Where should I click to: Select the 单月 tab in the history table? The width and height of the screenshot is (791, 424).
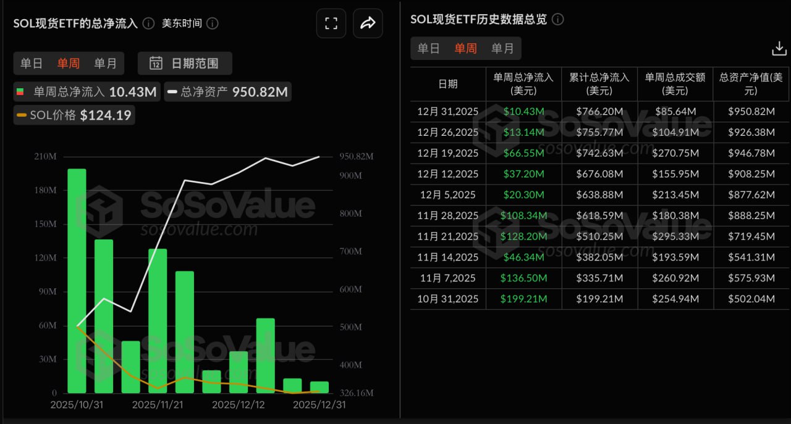tap(501, 48)
